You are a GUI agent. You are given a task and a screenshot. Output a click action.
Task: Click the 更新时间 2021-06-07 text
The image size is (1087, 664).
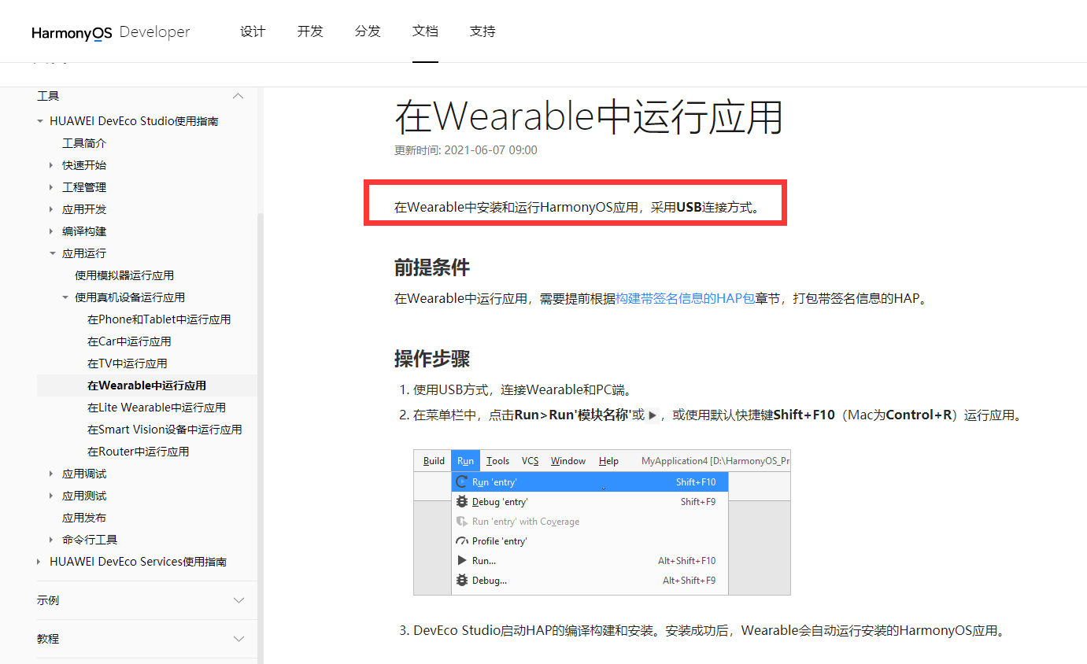tap(466, 150)
